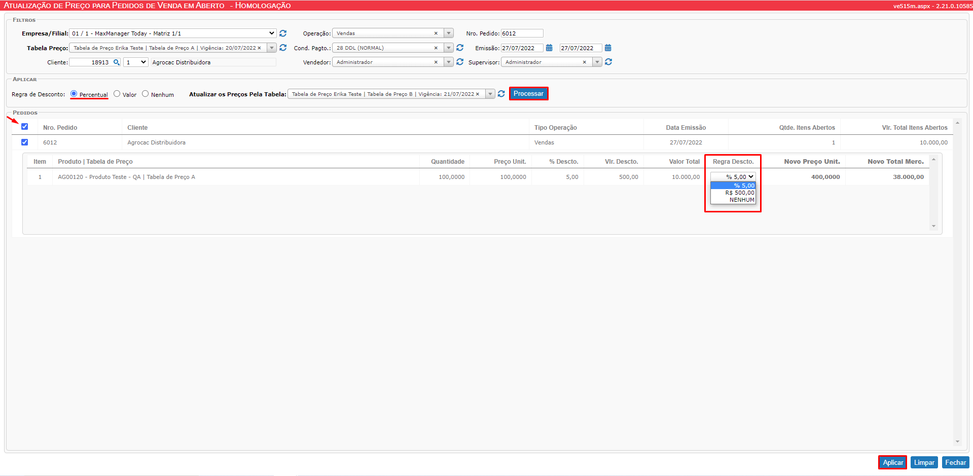Open the Cliente branch number dropdown
This screenshot has width=973, height=476.
click(135, 62)
